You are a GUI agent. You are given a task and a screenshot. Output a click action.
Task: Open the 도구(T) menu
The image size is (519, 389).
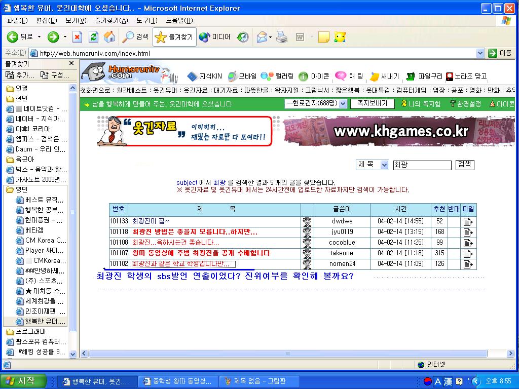[x=146, y=20]
